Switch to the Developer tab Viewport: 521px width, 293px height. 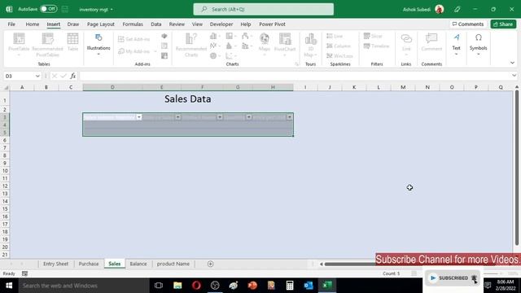[x=221, y=24]
